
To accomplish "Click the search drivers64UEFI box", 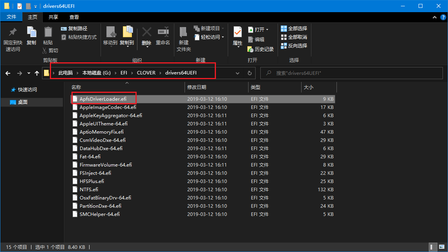I will coord(351,73).
